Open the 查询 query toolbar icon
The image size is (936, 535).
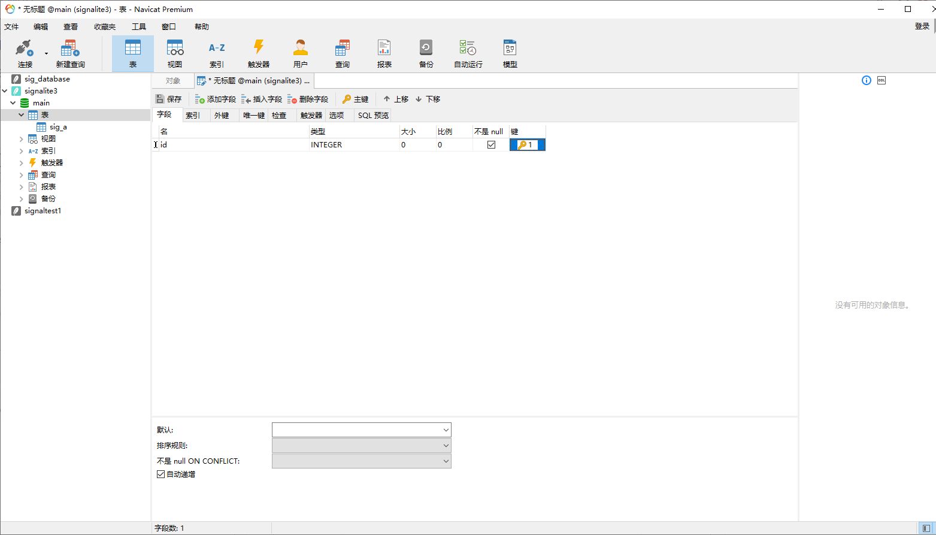coord(343,53)
